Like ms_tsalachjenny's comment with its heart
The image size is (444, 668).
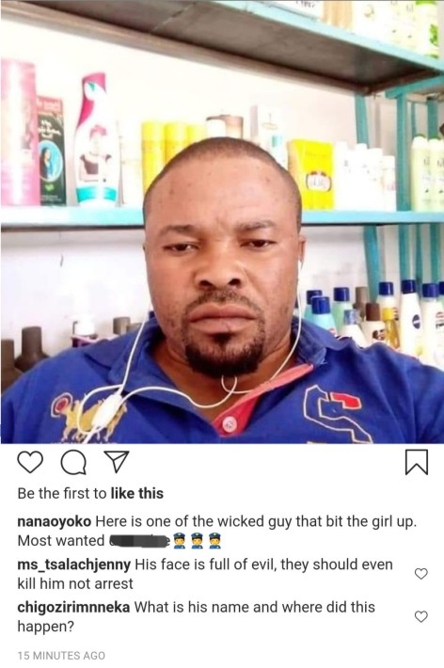coord(421,574)
